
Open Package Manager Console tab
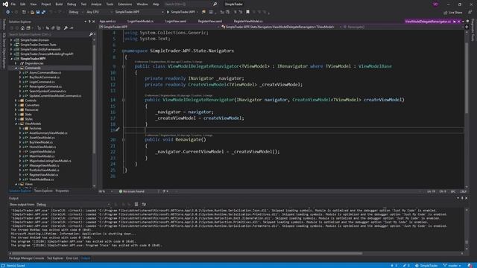(x=27, y=258)
